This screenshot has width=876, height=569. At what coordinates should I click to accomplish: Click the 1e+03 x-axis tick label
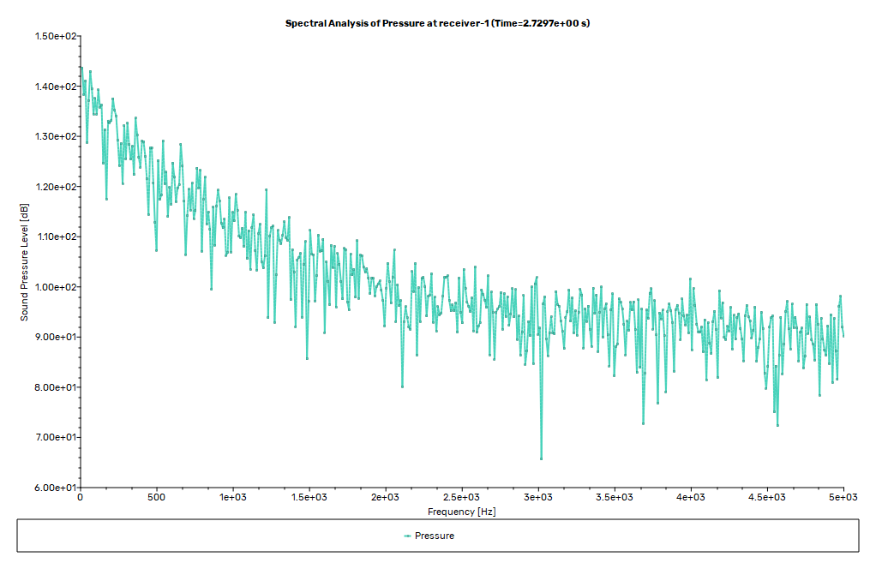pos(232,498)
